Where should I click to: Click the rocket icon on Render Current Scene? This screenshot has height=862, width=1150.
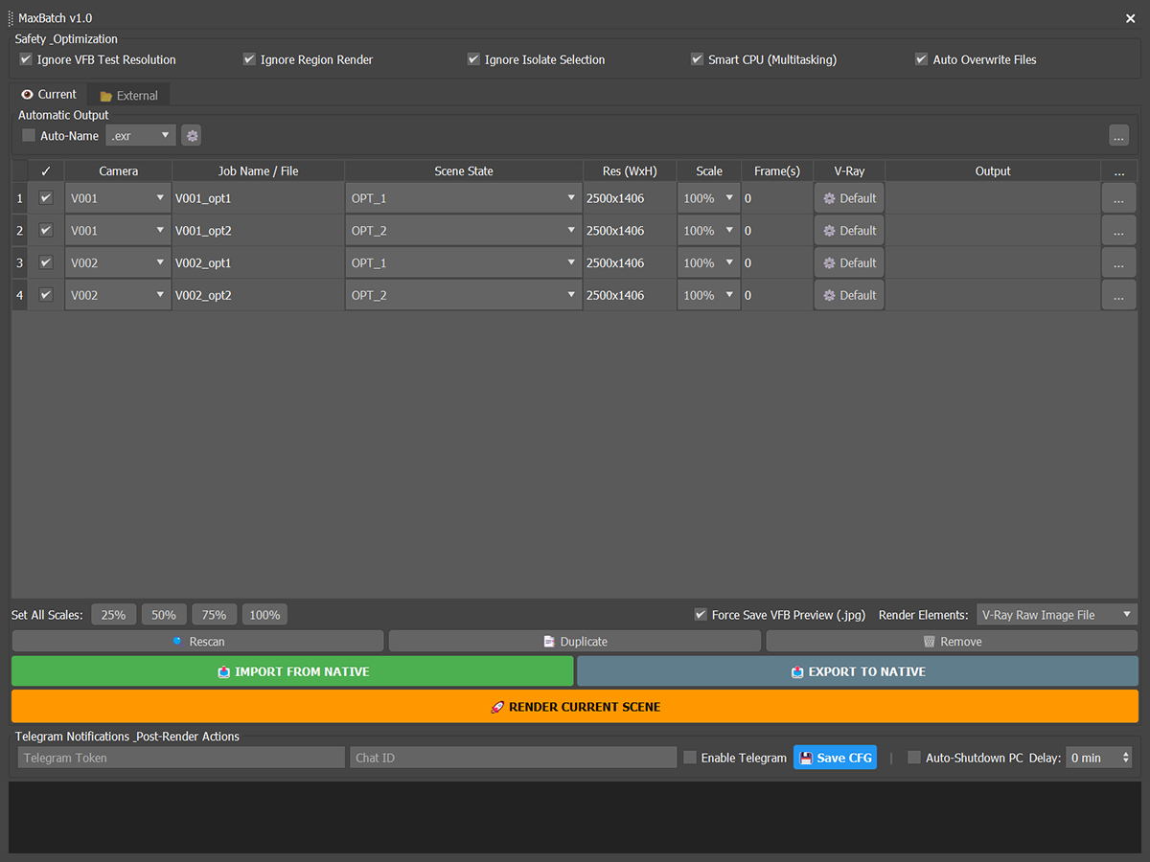click(497, 707)
